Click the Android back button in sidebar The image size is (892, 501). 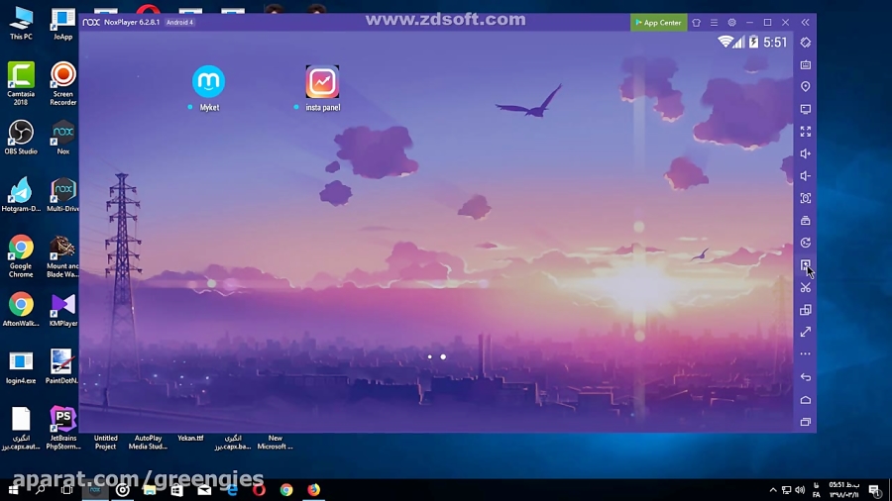pos(806,377)
